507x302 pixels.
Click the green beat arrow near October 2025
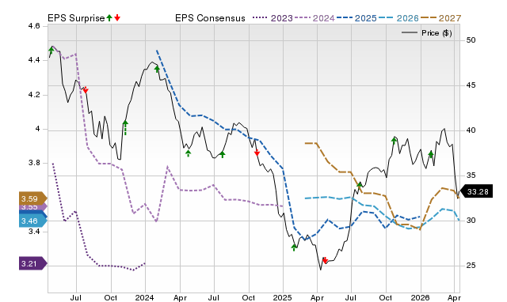click(395, 140)
